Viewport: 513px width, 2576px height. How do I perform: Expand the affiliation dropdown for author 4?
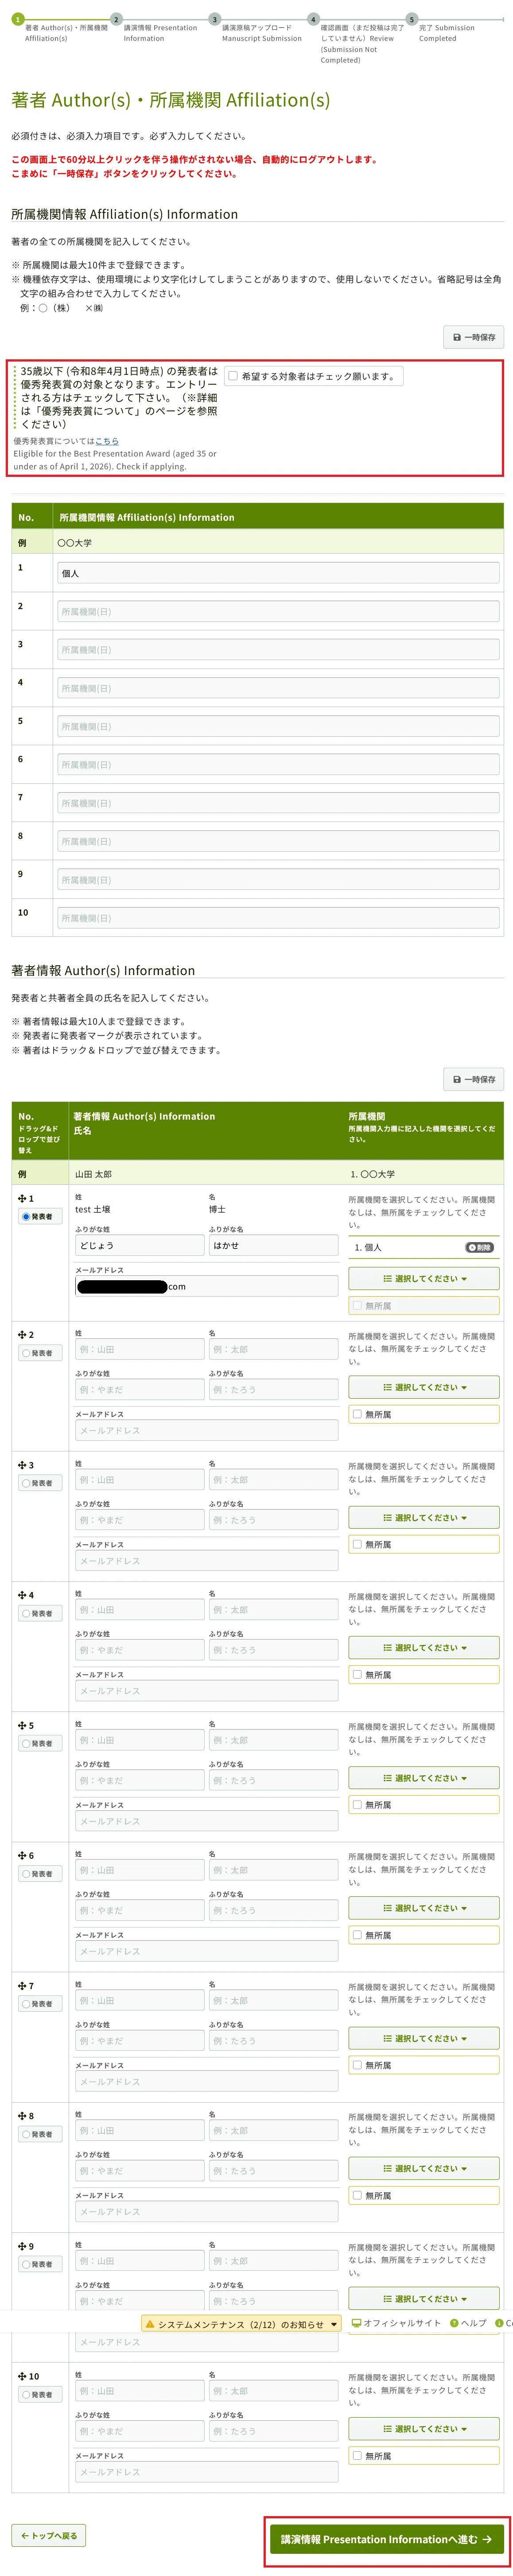click(x=423, y=1648)
